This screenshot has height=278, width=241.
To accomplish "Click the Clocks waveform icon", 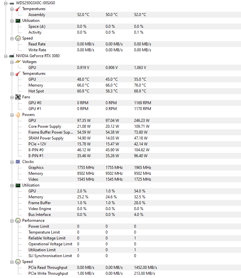I will pyautogui.click(x=18, y=162).
